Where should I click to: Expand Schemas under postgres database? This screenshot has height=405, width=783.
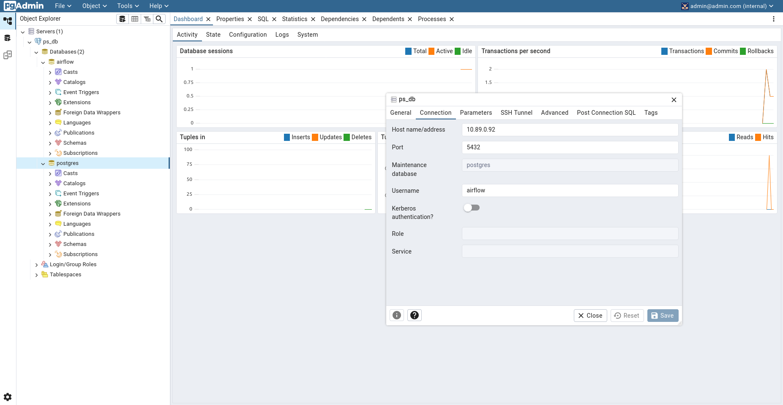(x=50, y=244)
